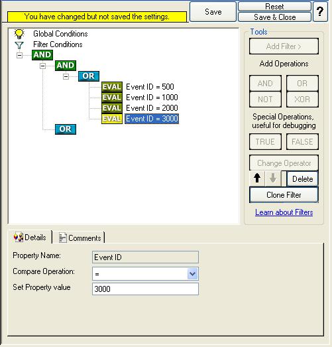This screenshot has height=347, width=332.
Task: Click the Clone Filter button
Action: pyautogui.click(x=284, y=195)
